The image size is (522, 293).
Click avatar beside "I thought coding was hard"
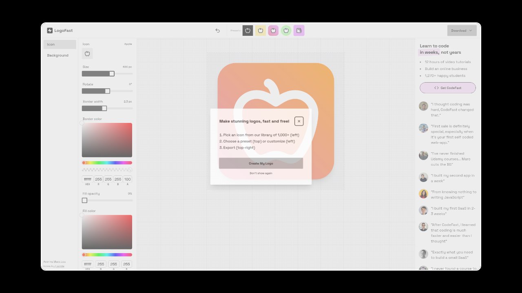tap(423, 106)
